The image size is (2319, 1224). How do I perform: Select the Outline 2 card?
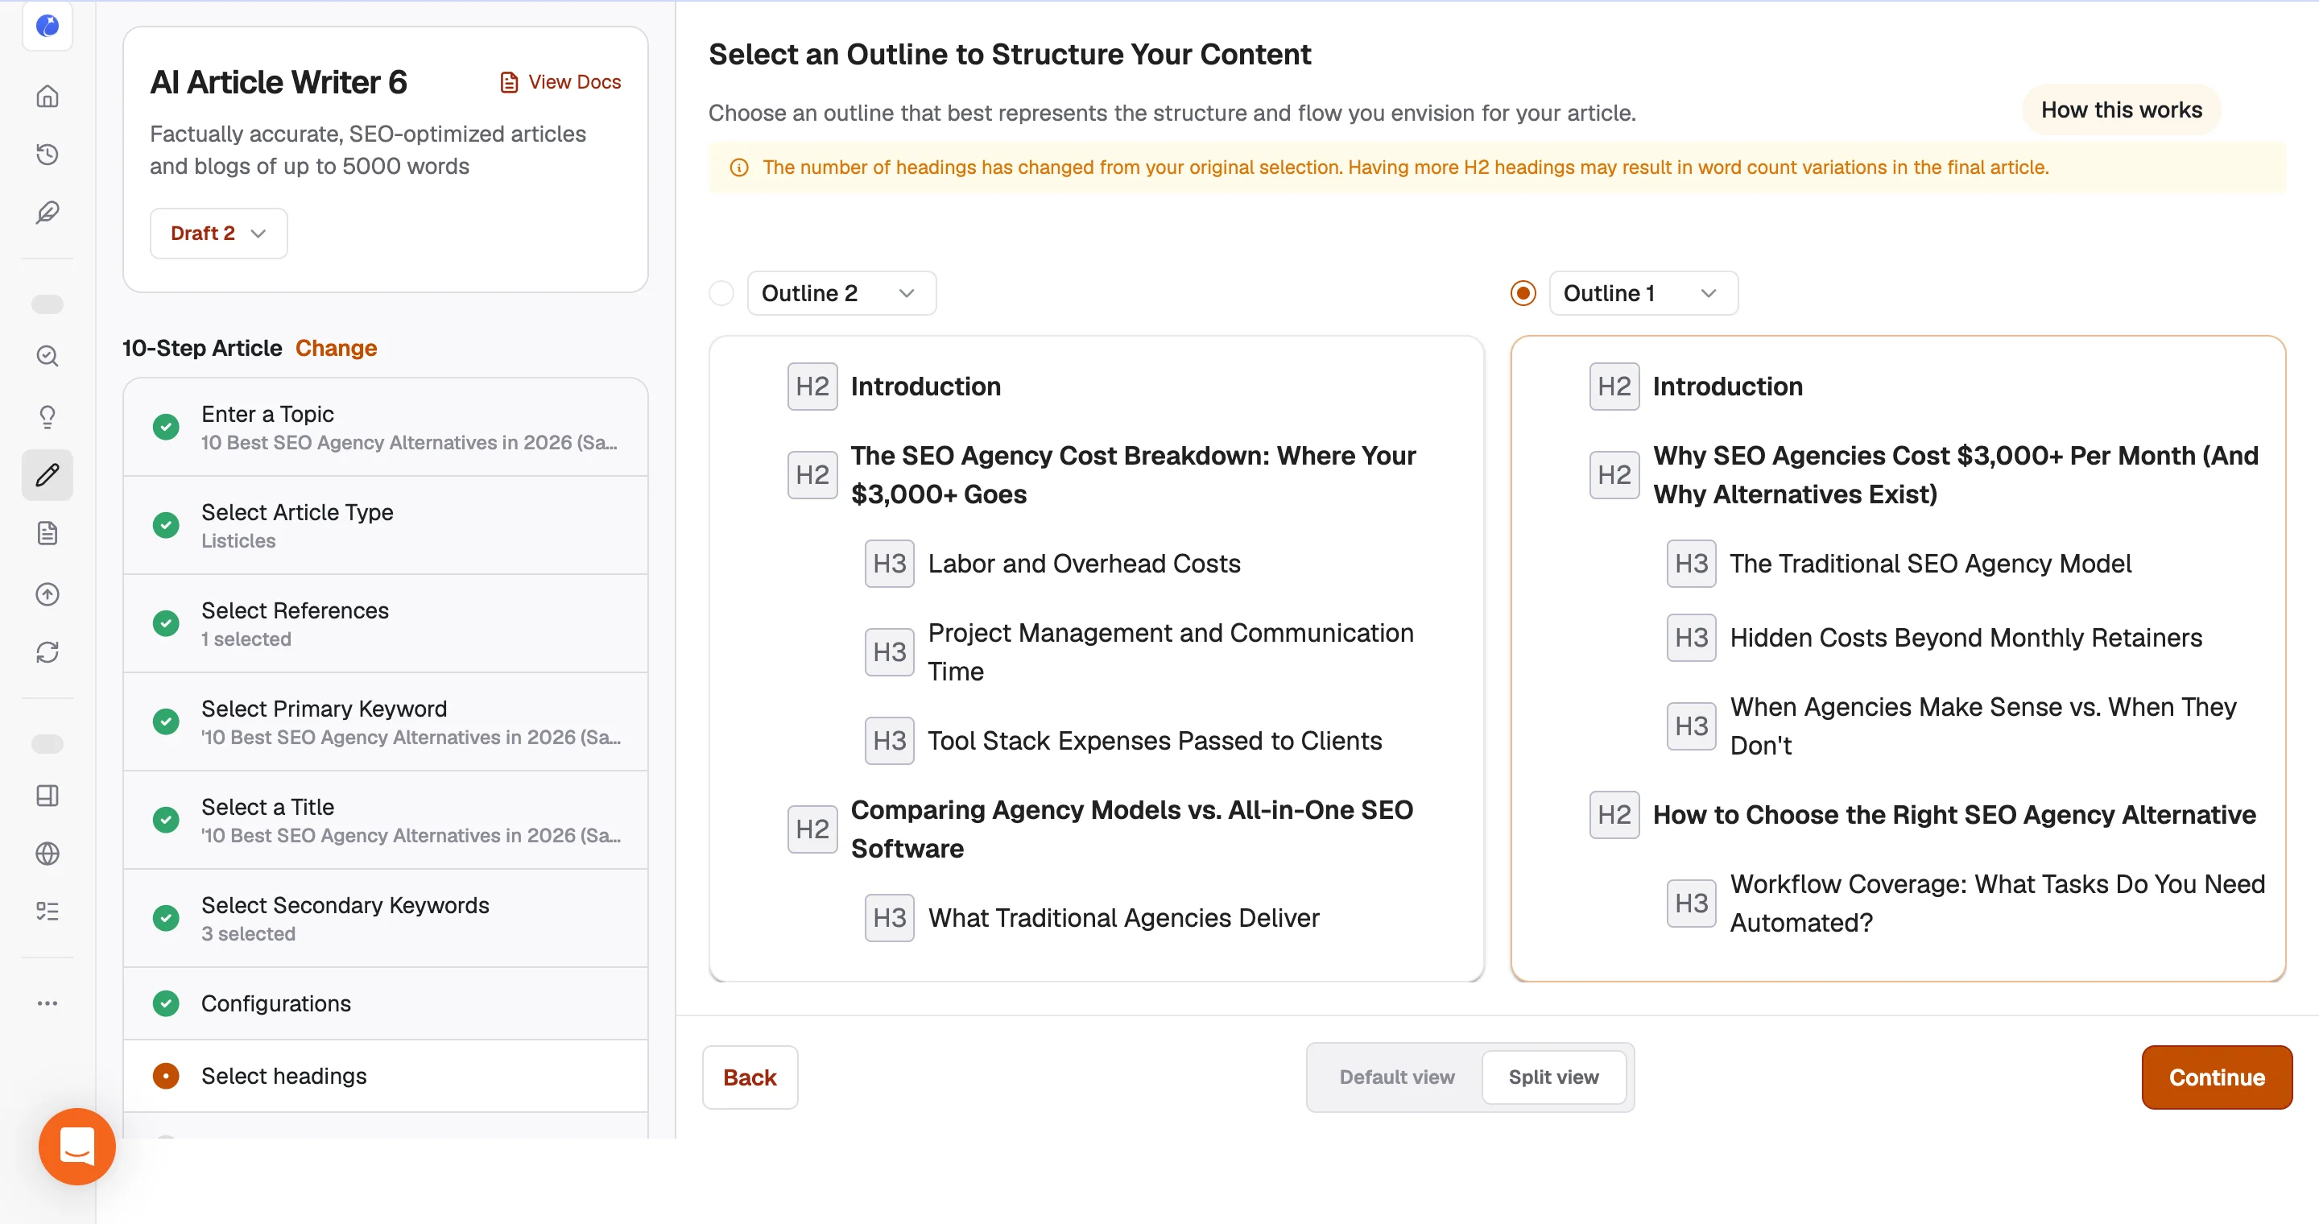coord(1097,659)
